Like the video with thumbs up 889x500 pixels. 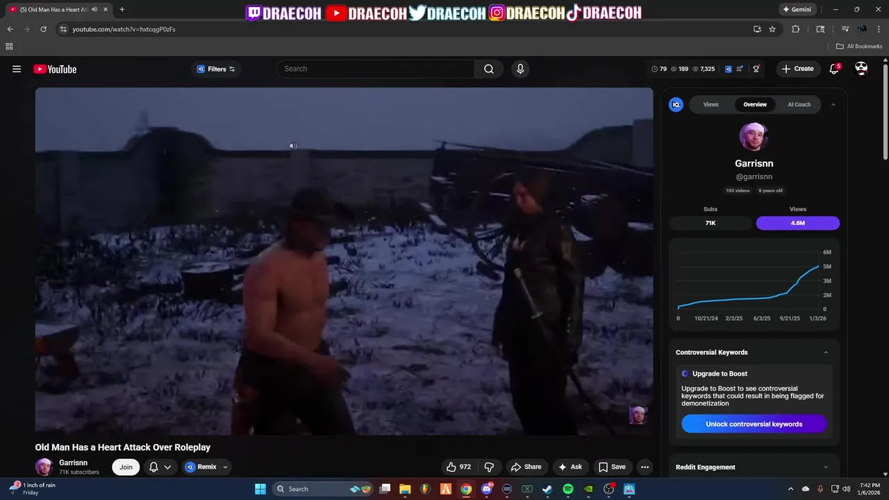(458, 467)
